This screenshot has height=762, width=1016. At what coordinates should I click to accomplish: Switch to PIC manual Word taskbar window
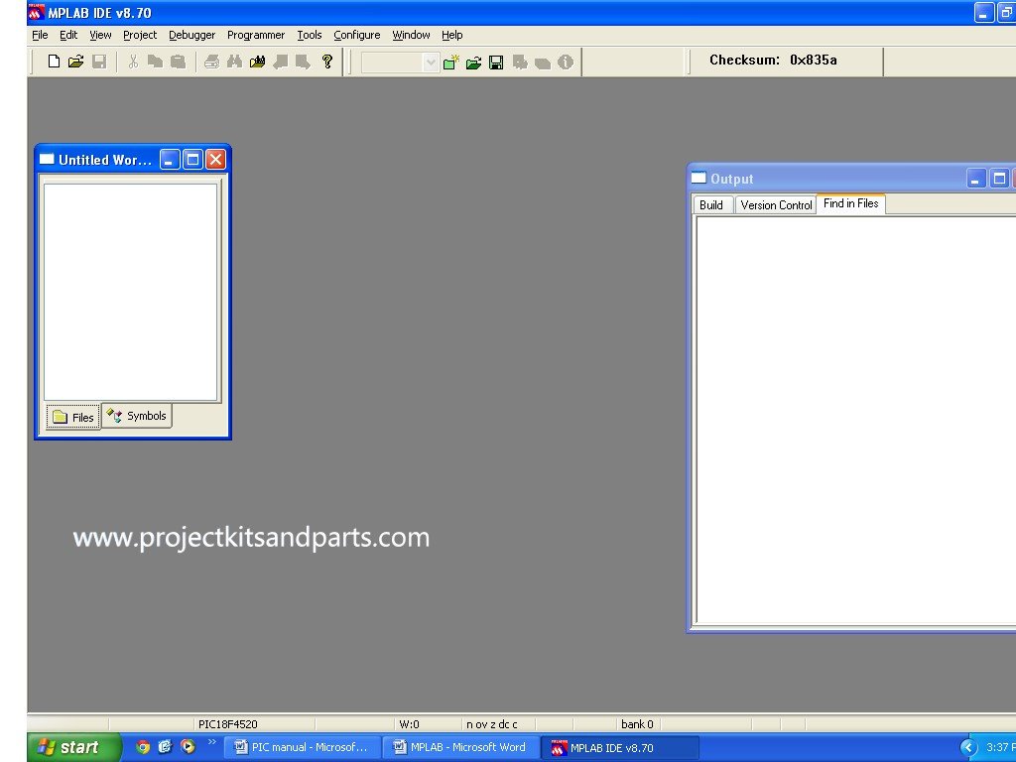click(302, 747)
